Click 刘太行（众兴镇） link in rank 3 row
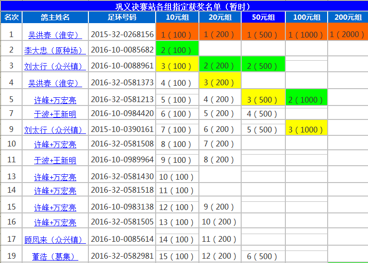The image size is (368, 263). (55, 66)
